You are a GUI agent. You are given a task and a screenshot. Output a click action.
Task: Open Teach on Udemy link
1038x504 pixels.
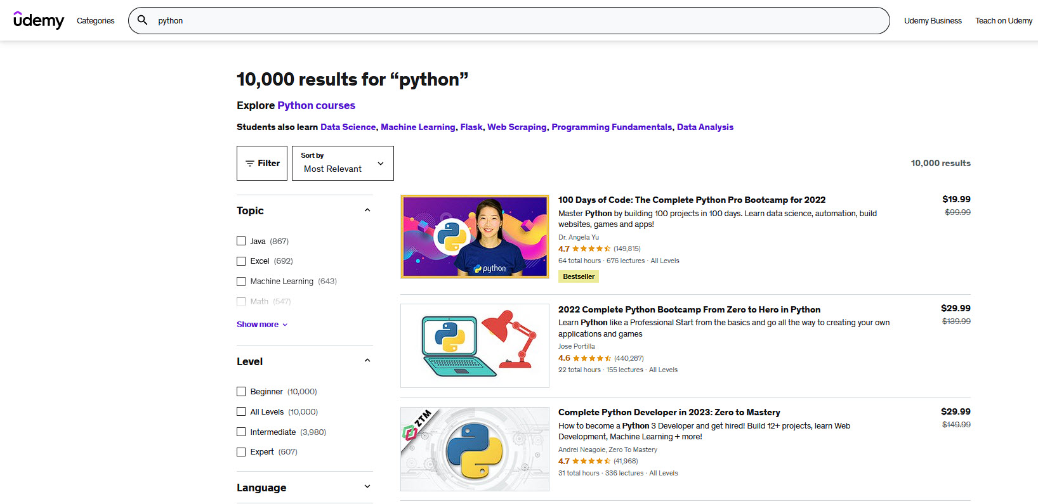coord(1004,21)
